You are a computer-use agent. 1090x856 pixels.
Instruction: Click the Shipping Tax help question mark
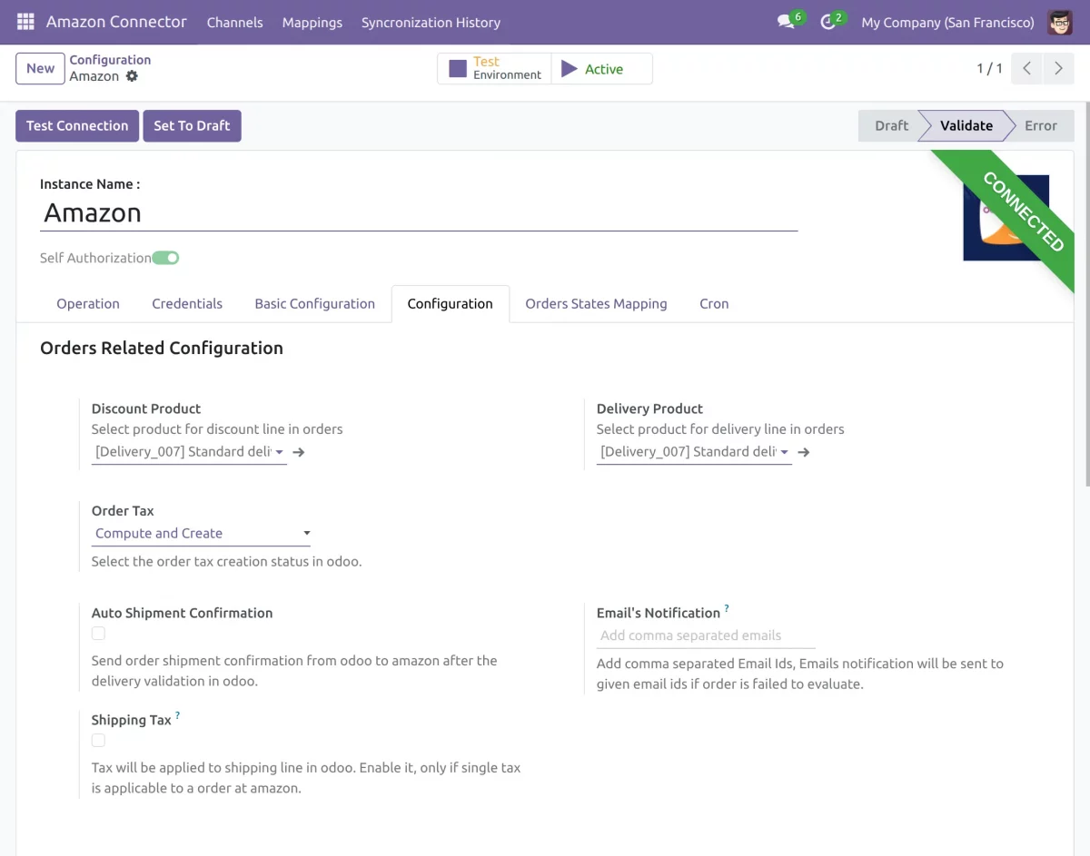point(178,716)
